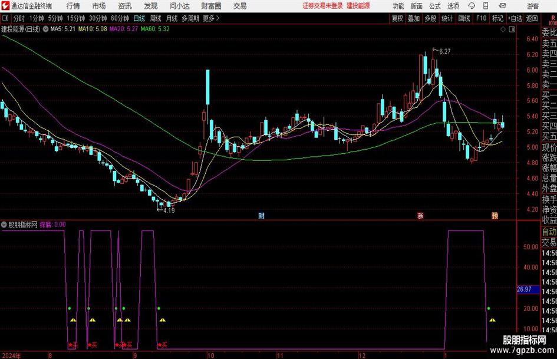The width and height of the screenshot is (557, 359).
Task: Open the 功能 menu
Action: coord(398,6)
